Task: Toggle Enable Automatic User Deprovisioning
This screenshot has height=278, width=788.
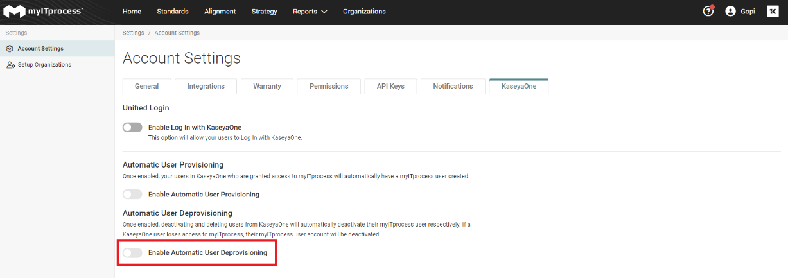Action: click(x=132, y=253)
